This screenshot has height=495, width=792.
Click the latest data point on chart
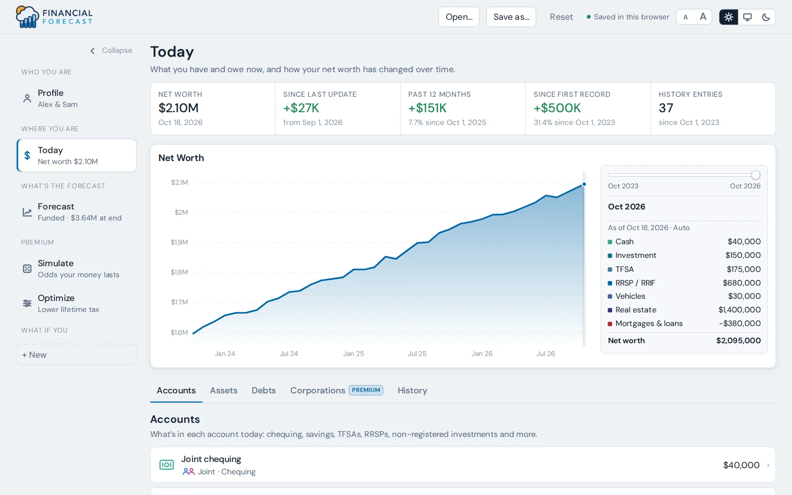[584, 184]
